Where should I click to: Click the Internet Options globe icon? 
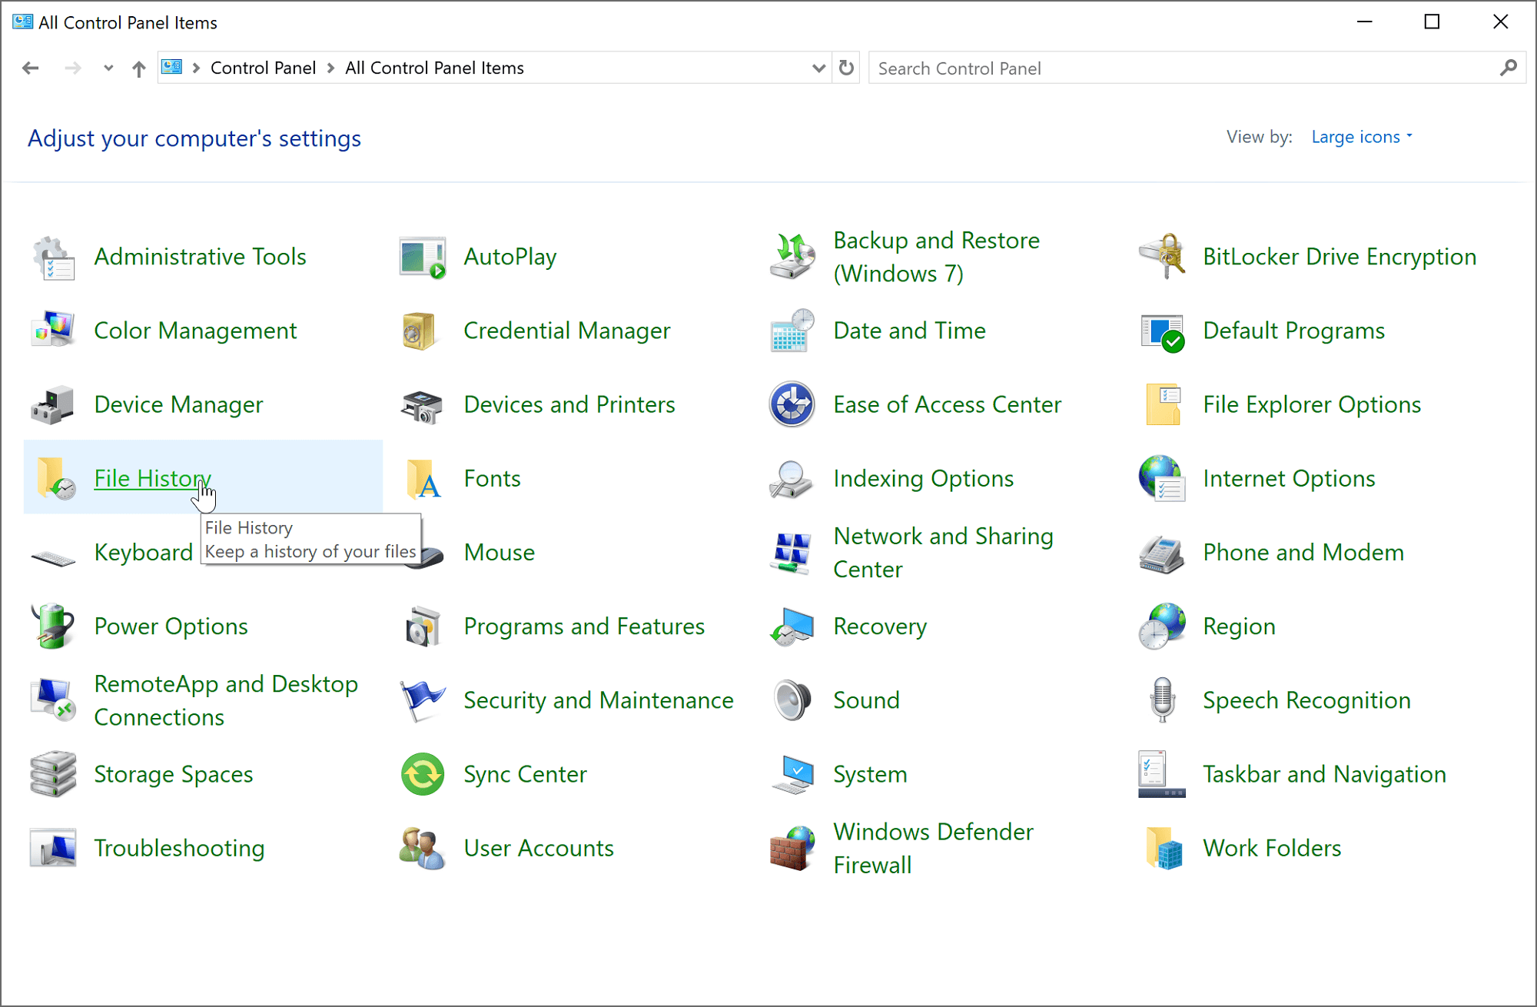(1162, 478)
